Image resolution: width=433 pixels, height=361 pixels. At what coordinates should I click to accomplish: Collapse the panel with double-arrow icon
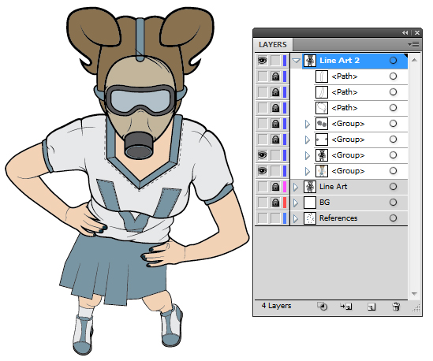click(x=405, y=33)
